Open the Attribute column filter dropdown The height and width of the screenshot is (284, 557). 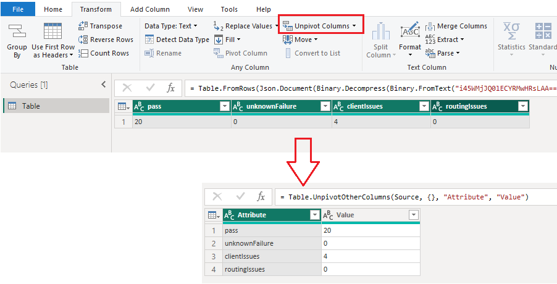[315, 215]
